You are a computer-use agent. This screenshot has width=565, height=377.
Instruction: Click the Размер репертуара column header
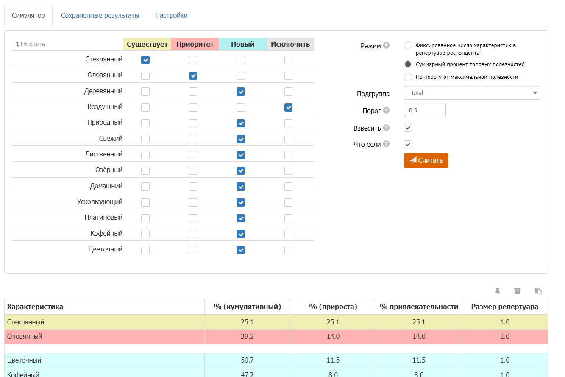(x=505, y=307)
